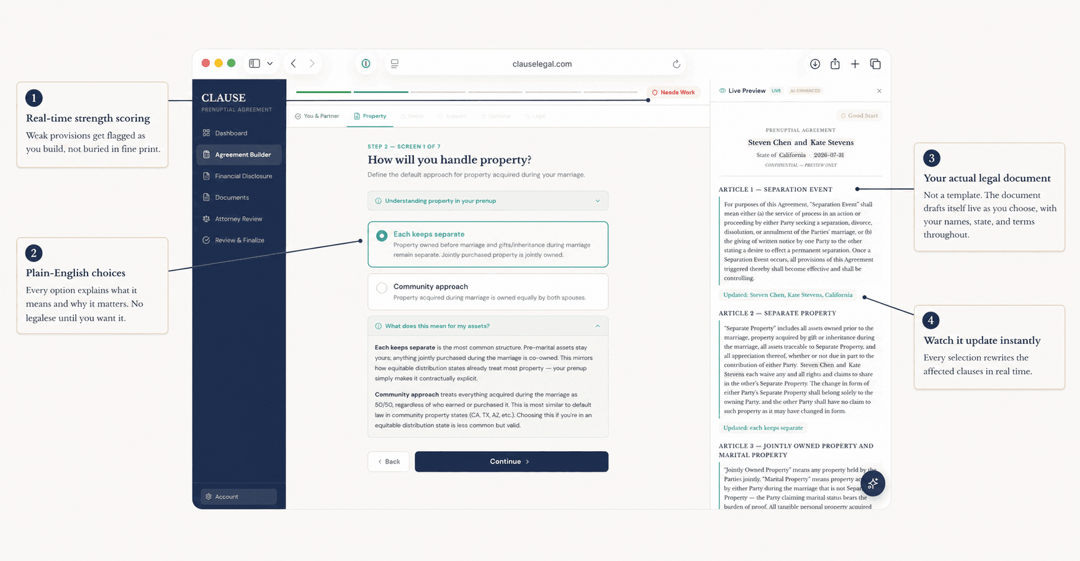The width and height of the screenshot is (1080, 561).
Task: Go to Documents in the sidebar
Action: (238, 197)
